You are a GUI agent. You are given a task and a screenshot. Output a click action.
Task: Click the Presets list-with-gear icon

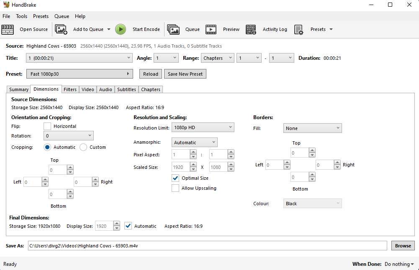(298, 29)
